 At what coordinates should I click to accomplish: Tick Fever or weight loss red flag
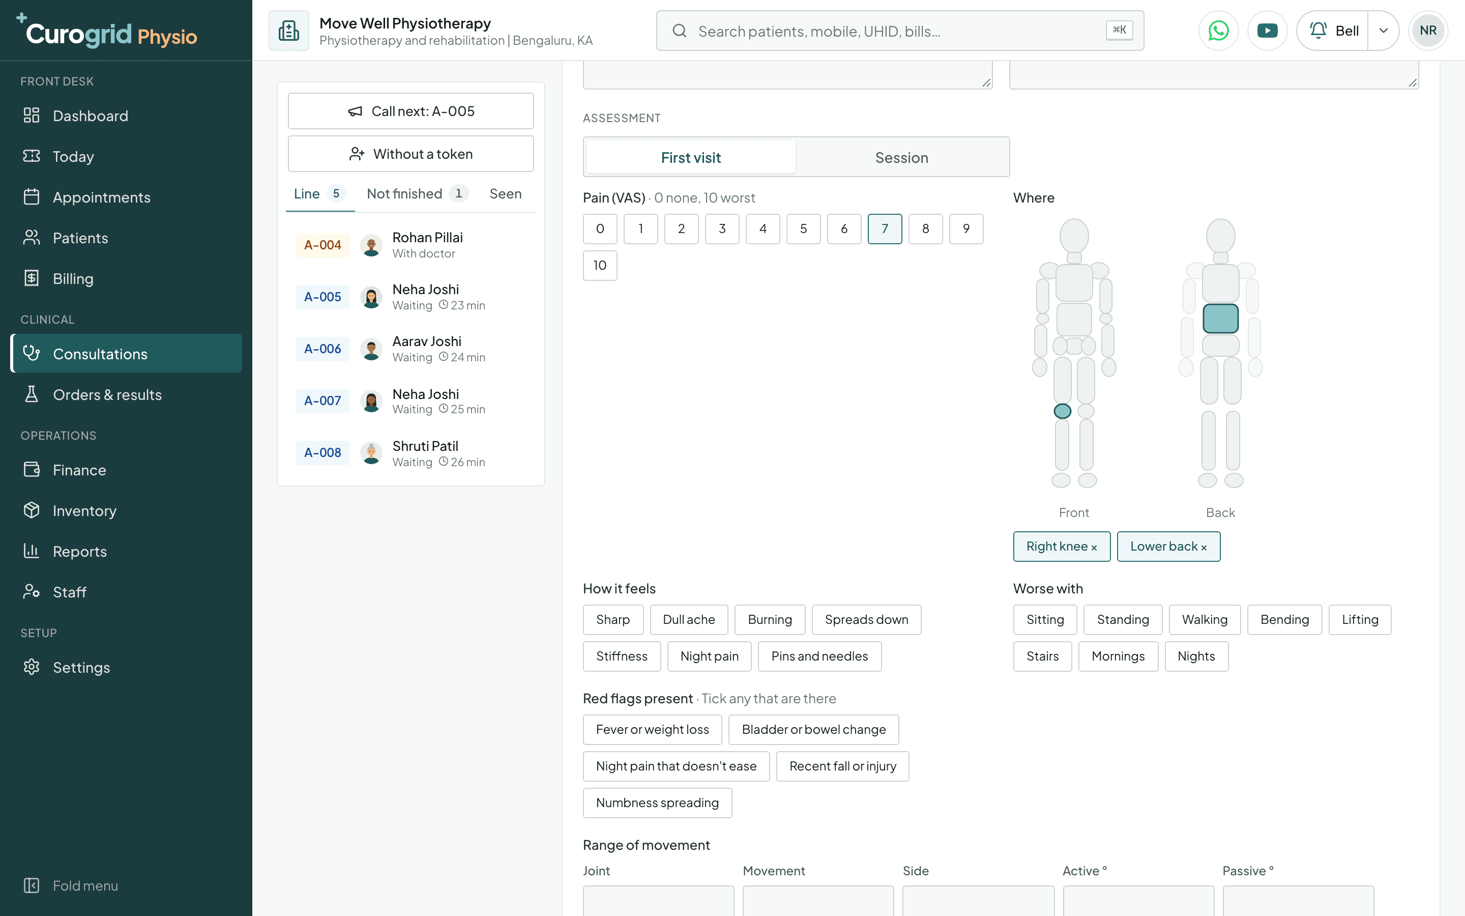click(652, 729)
